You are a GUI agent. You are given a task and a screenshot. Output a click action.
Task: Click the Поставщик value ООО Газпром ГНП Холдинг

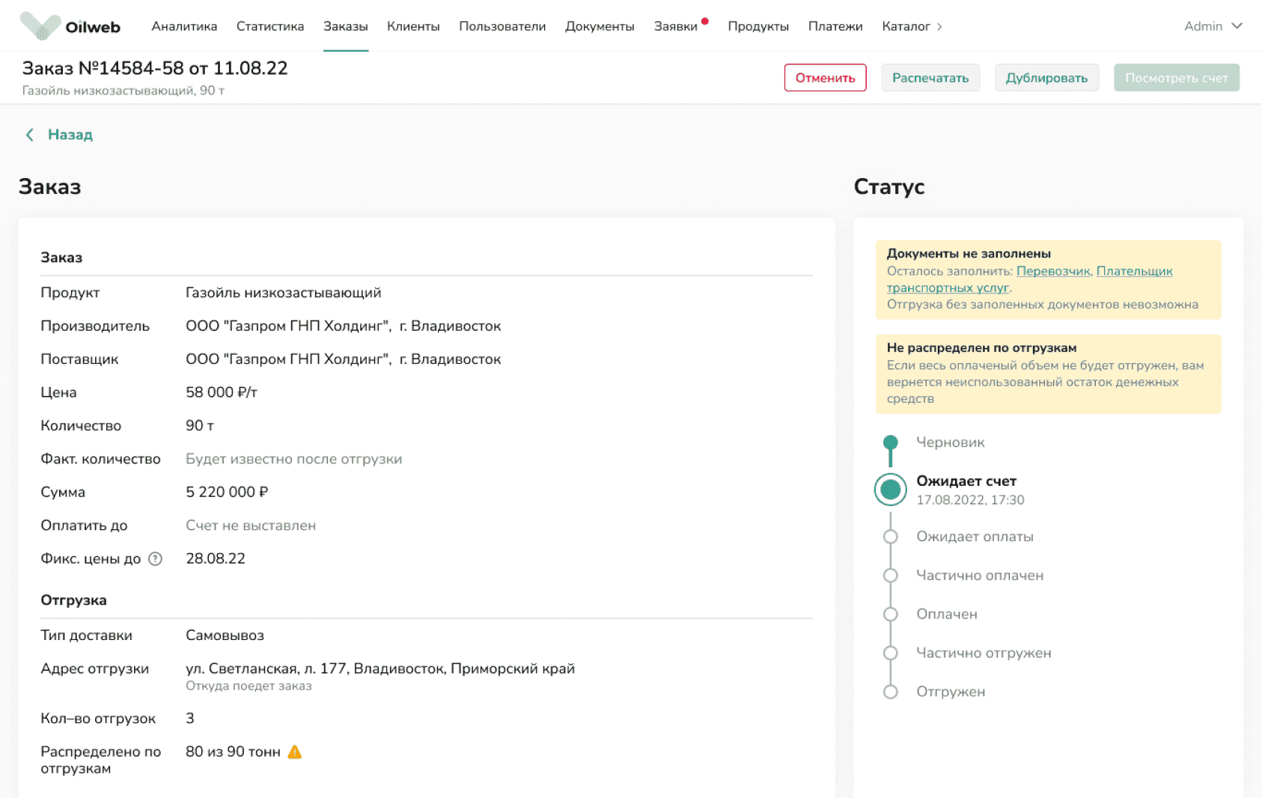pyautogui.click(x=344, y=359)
